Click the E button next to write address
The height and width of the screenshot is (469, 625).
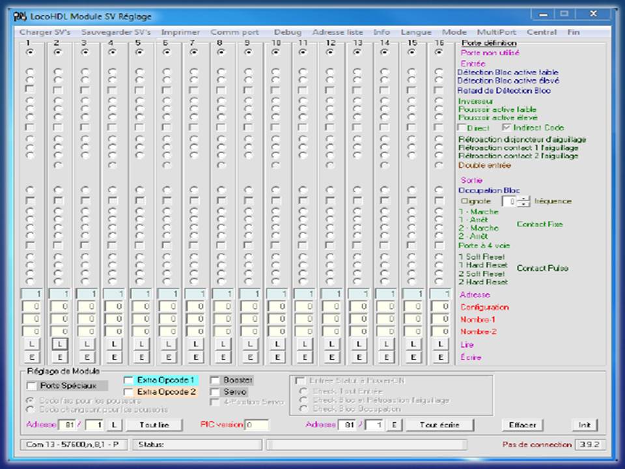[394, 425]
